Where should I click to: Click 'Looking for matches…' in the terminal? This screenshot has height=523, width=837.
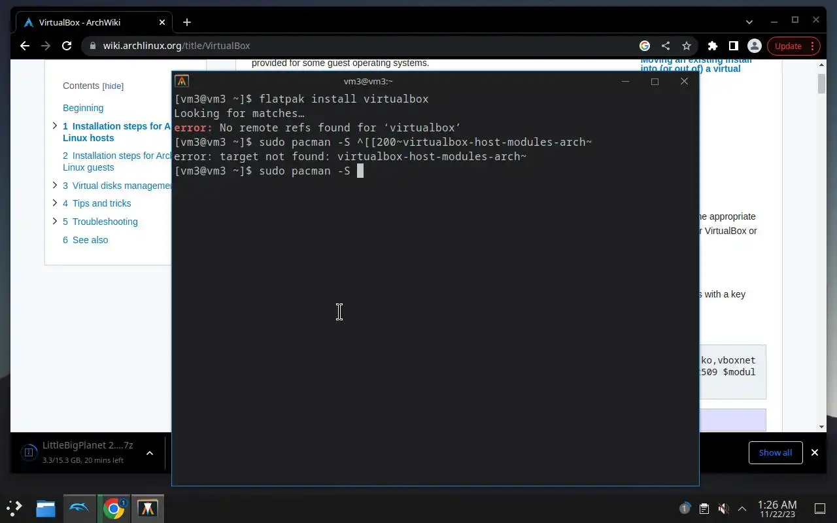239,113
